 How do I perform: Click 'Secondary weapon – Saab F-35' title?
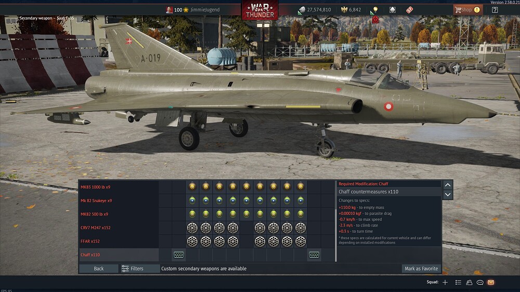46,18
